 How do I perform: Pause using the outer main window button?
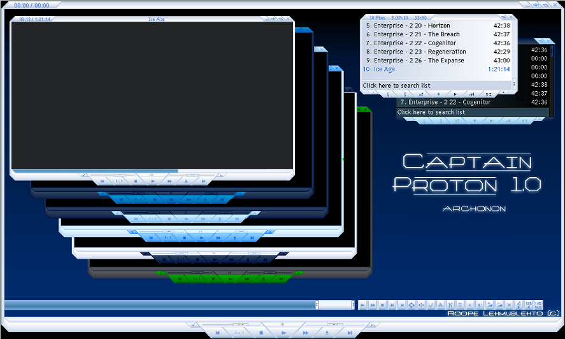[283, 324]
